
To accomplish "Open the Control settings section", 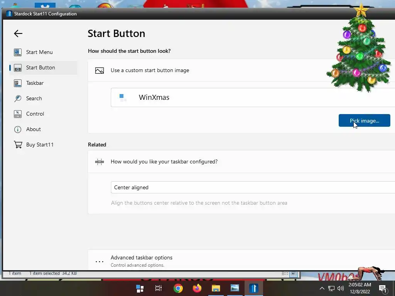I will click(x=43, y=114).
